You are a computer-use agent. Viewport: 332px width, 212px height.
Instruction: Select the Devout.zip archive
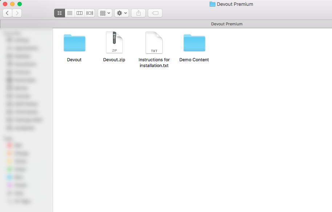coord(114,43)
